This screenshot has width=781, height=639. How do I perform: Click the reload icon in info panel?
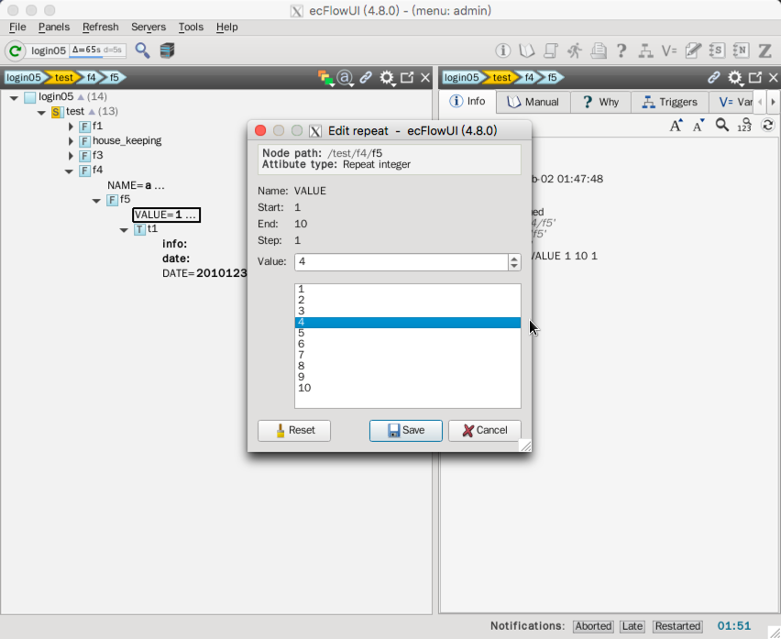[x=767, y=125]
